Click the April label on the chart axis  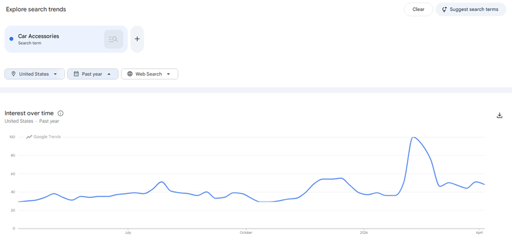click(479, 233)
